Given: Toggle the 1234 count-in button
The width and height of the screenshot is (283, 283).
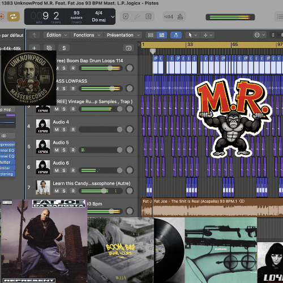Looking at the screenshot, I should click(169, 17).
